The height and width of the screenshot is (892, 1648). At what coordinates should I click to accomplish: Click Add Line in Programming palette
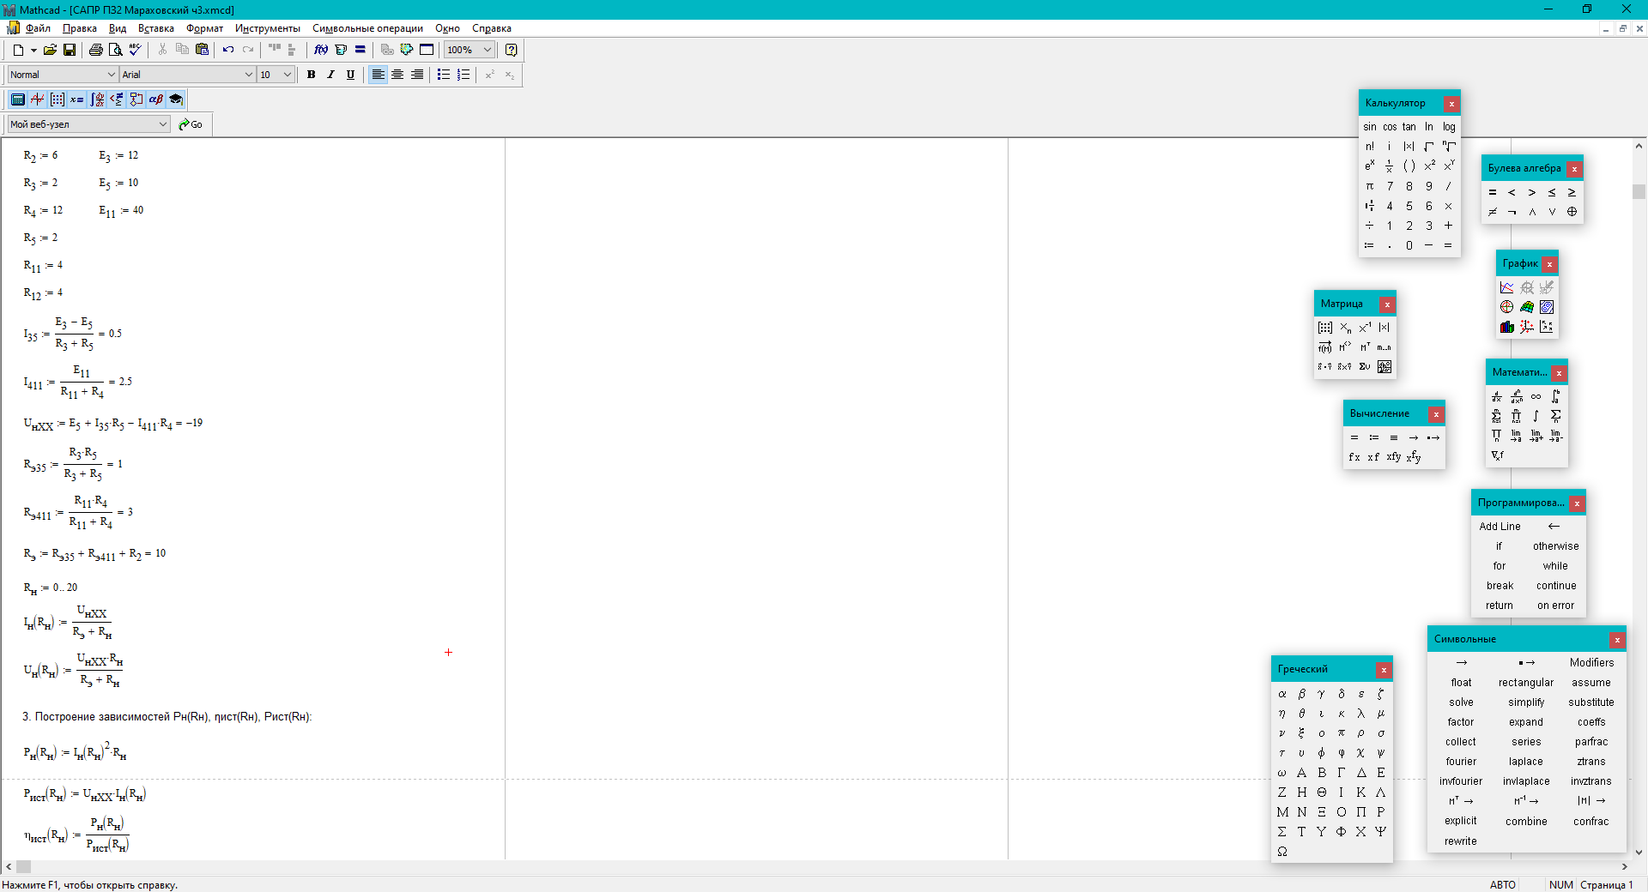1500,527
